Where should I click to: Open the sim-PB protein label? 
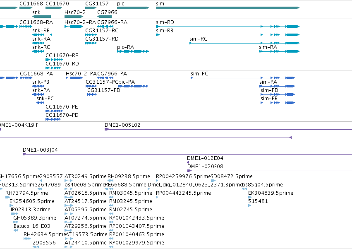coord(269,99)
